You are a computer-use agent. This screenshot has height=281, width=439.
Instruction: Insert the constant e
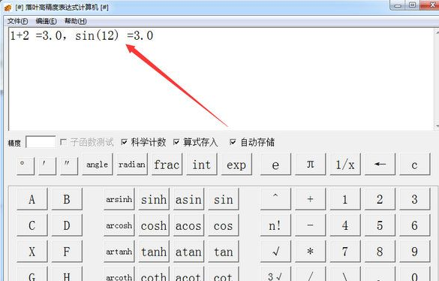click(275, 165)
